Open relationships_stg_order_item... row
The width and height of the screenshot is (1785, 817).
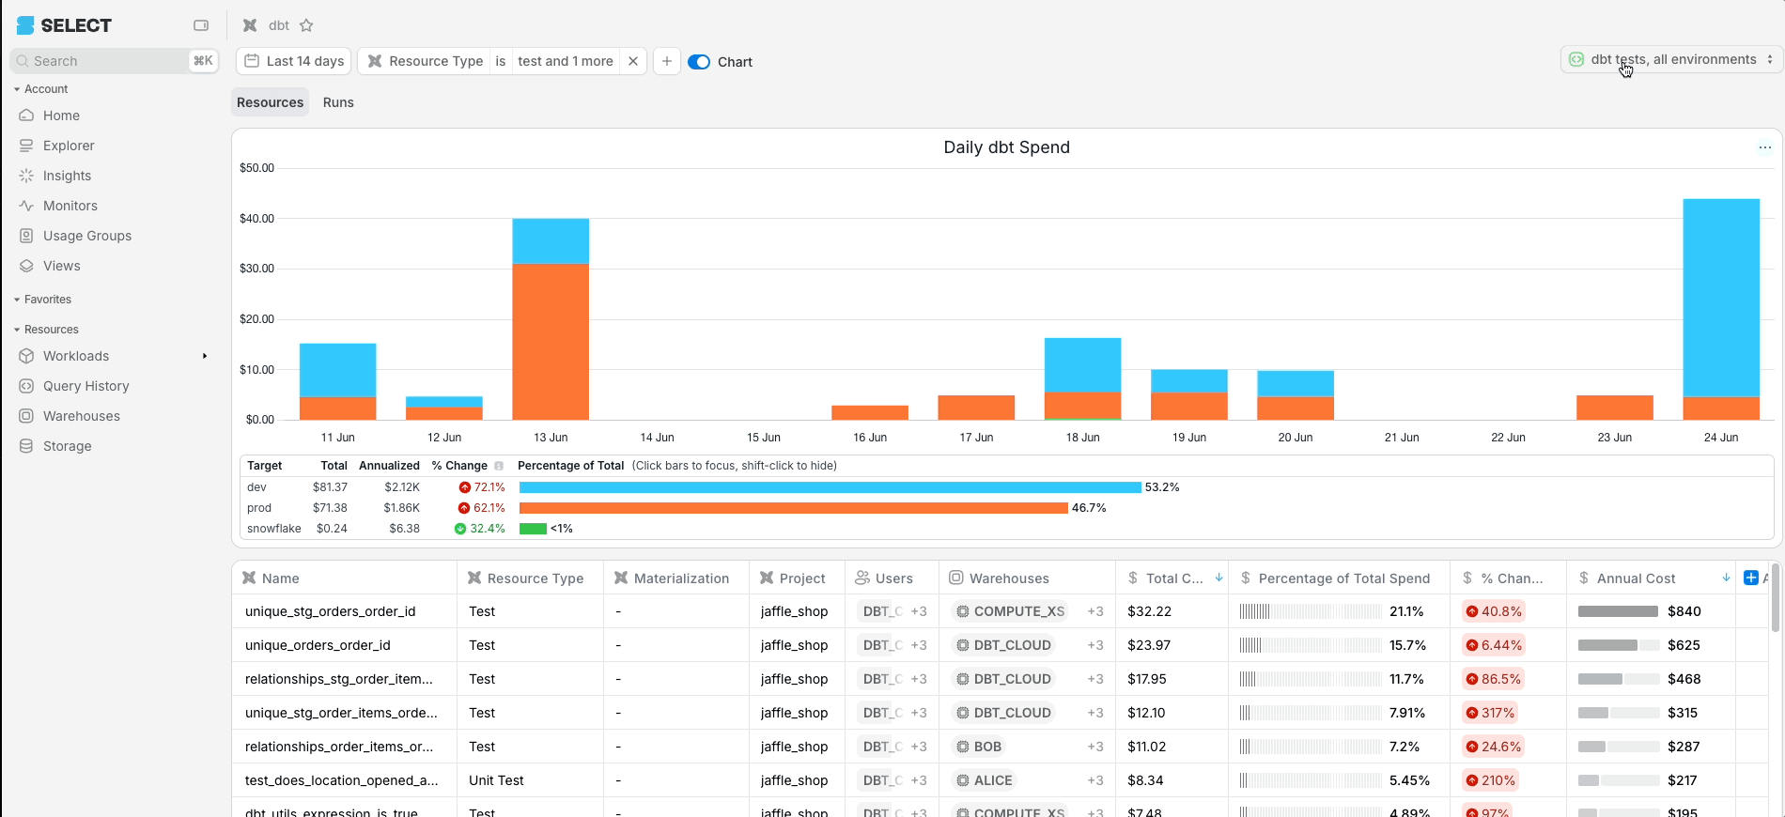(338, 679)
